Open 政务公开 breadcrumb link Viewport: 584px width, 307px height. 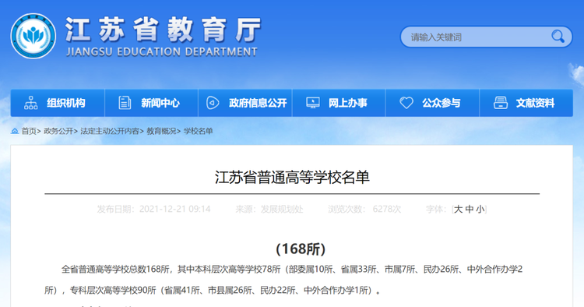coord(58,131)
